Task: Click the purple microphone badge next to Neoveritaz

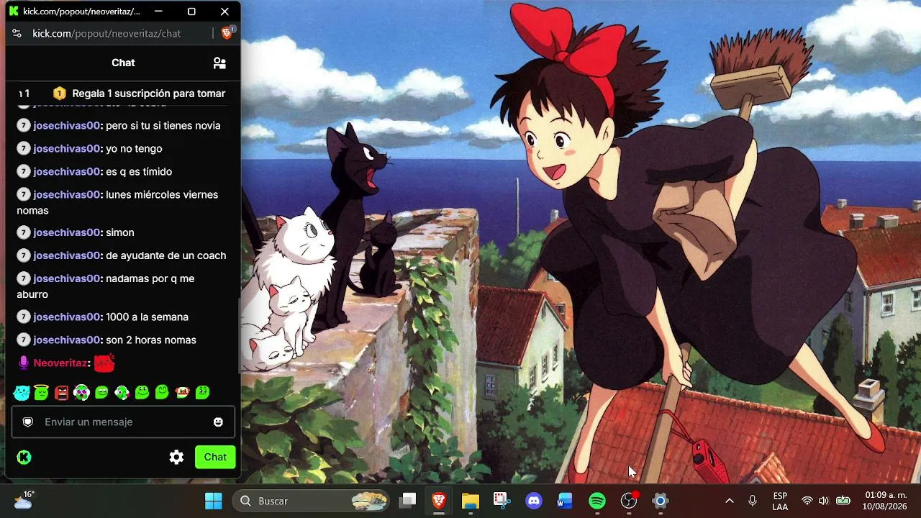Action: click(x=24, y=363)
